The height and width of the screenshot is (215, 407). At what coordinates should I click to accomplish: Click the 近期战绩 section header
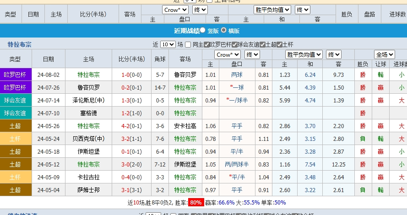(x=186, y=31)
